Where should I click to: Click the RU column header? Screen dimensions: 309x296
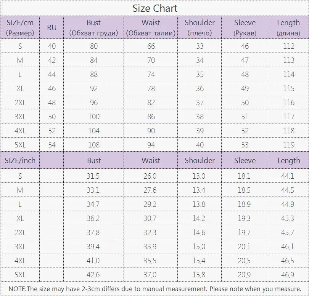coord(51,27)
